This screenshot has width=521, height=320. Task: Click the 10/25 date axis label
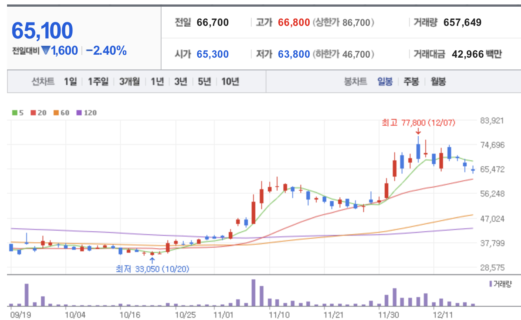click(185, 315)
